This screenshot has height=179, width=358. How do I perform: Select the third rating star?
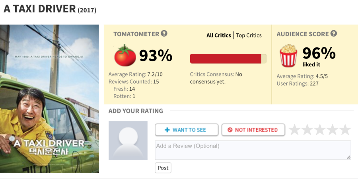point(320,130)
